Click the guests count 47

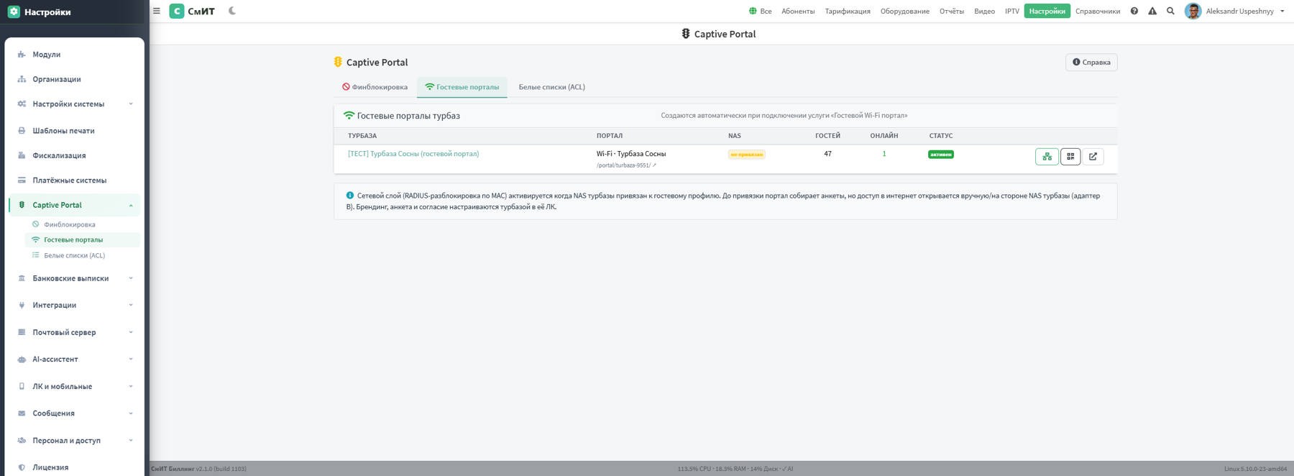tap(827, 154)
